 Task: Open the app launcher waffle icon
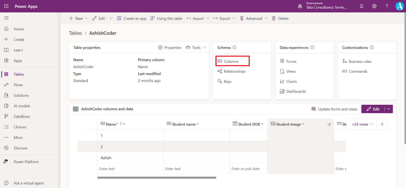point(6,6)
